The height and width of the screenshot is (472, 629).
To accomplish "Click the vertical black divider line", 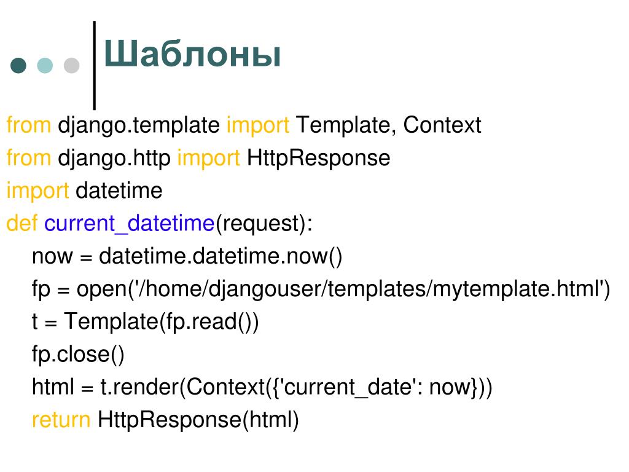I will 94,65.
